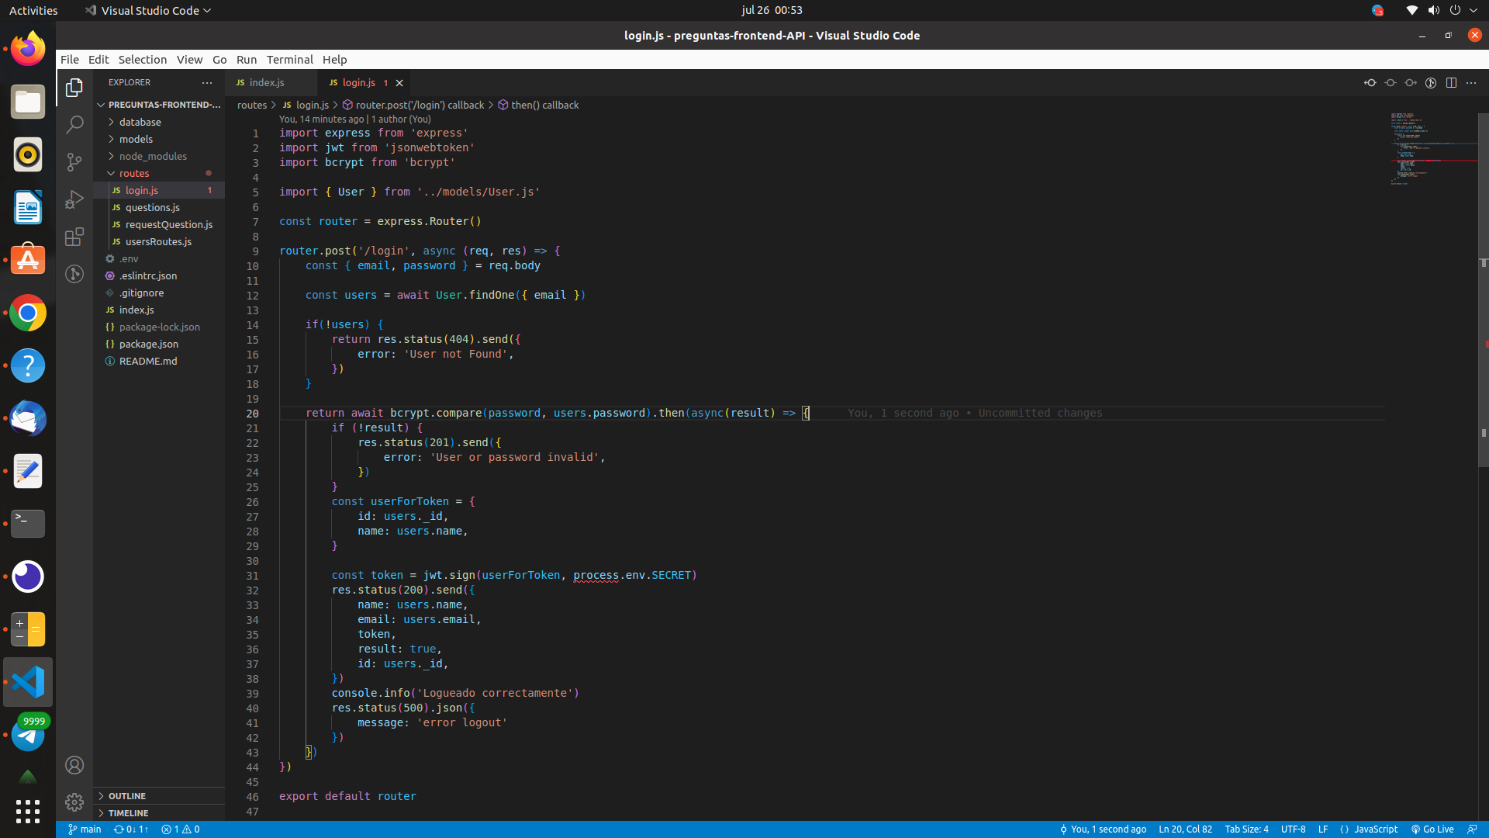This screenshot has height=838, width=1489.
Task: Split the editor to the right
Action: (x=1451, y=83)
